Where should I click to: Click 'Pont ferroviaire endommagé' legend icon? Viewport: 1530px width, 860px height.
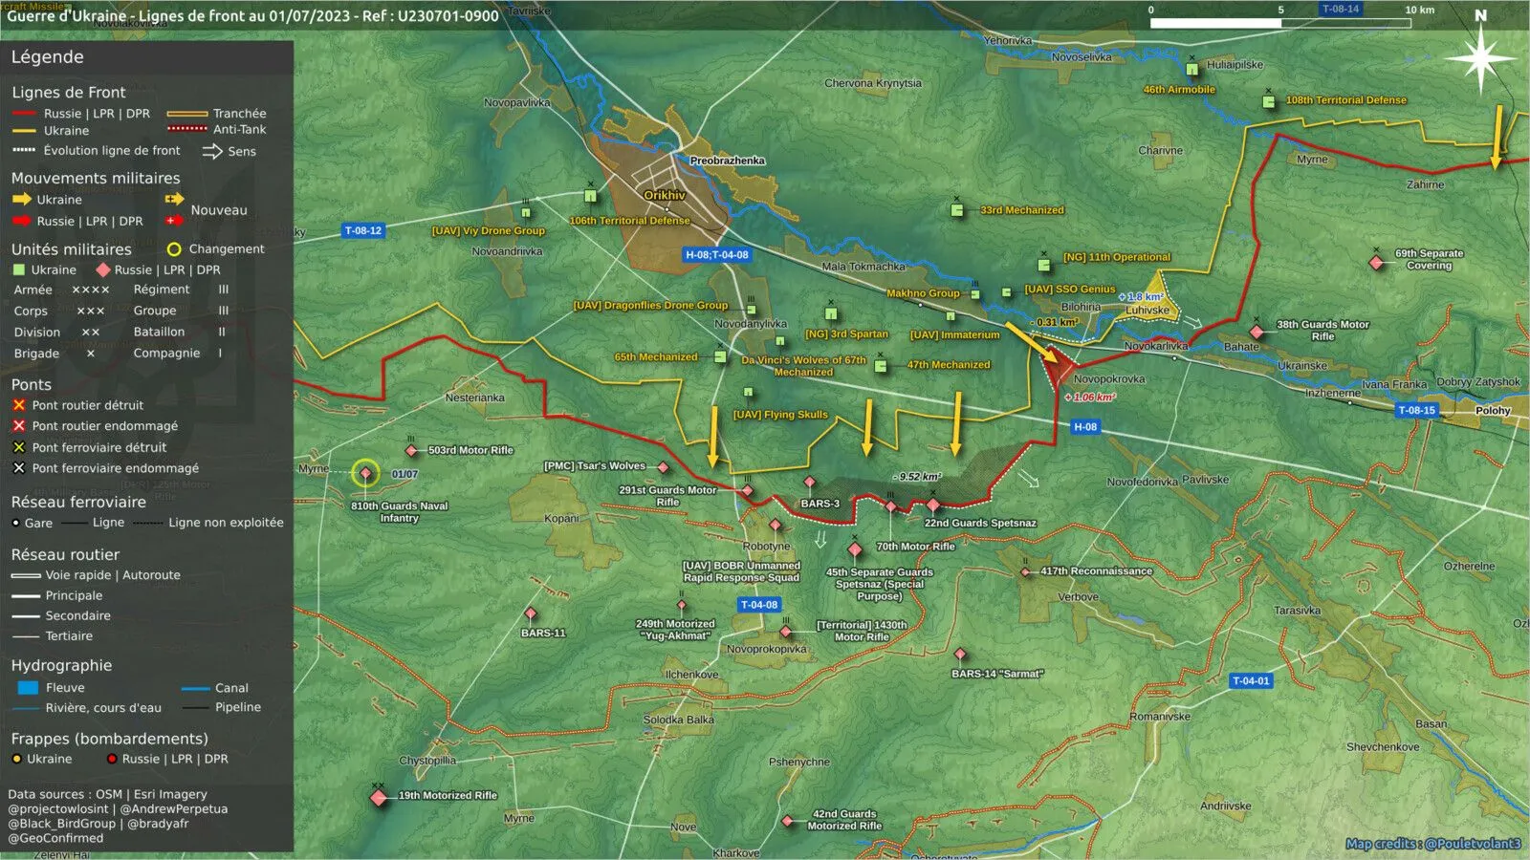[x=18, y=468]
